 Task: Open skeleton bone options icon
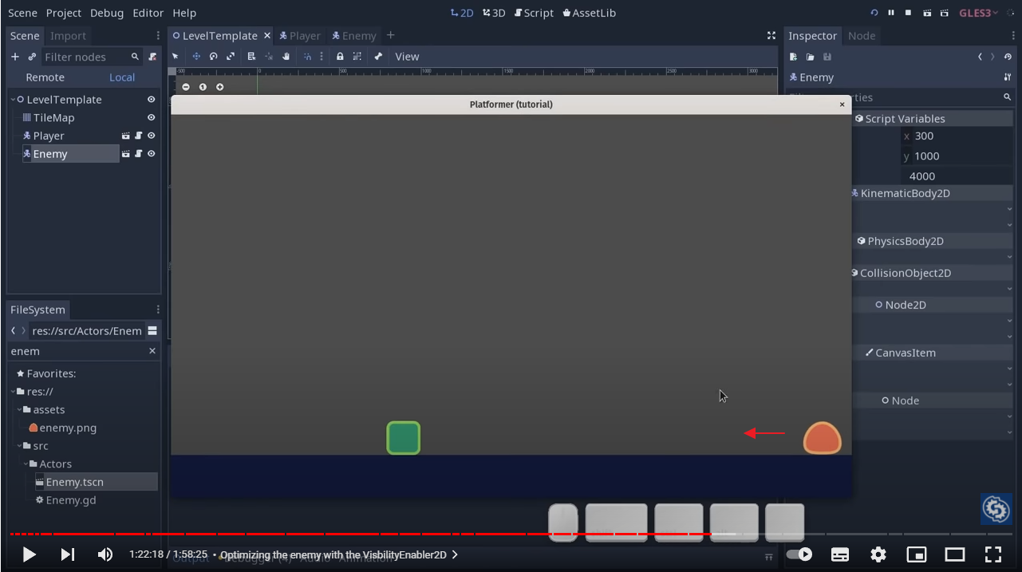pos(378,57)
